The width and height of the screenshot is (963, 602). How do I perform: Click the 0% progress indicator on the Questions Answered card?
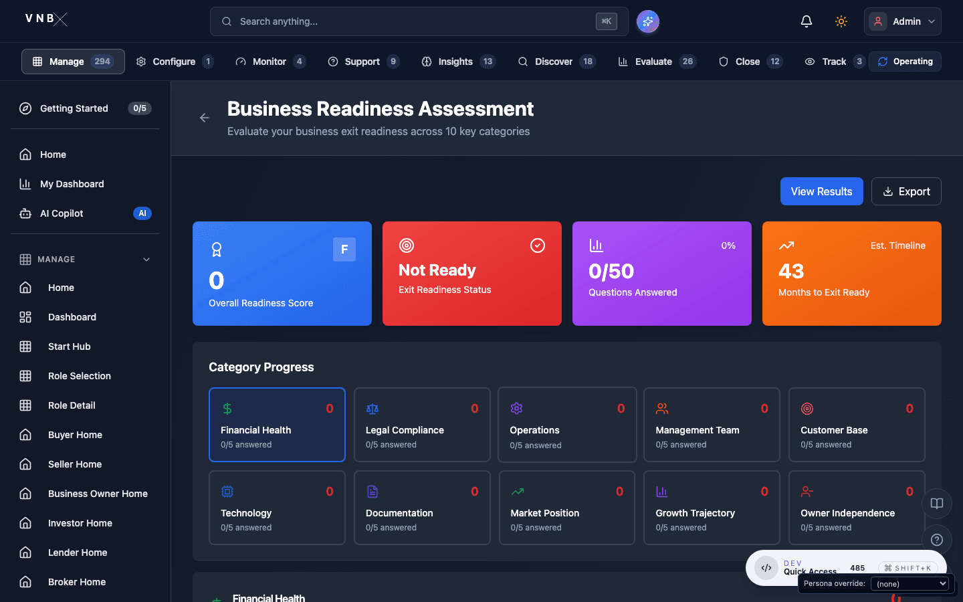[x=728, y=245]
